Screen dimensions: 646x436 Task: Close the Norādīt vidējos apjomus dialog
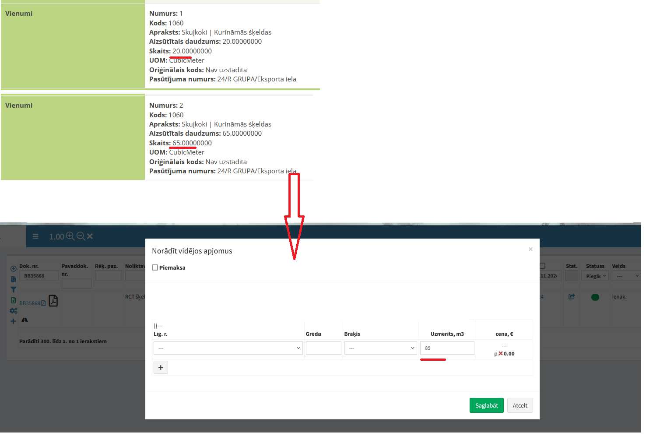click(x=530, y=249)
